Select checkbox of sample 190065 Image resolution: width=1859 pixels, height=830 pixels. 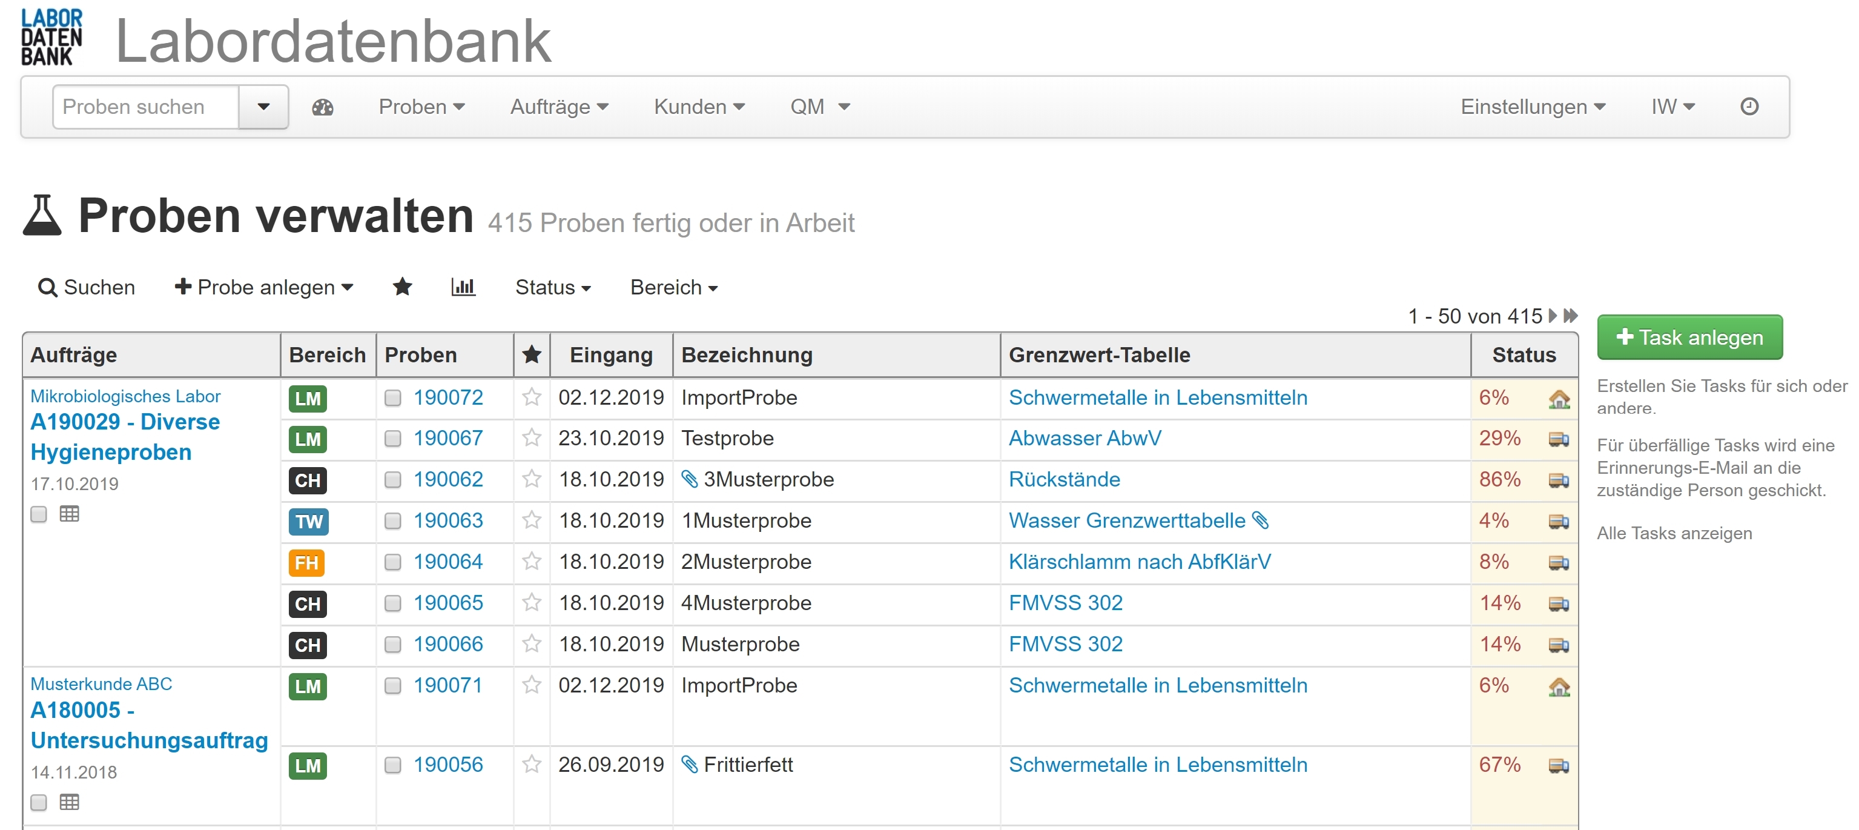tap(392, 603)
